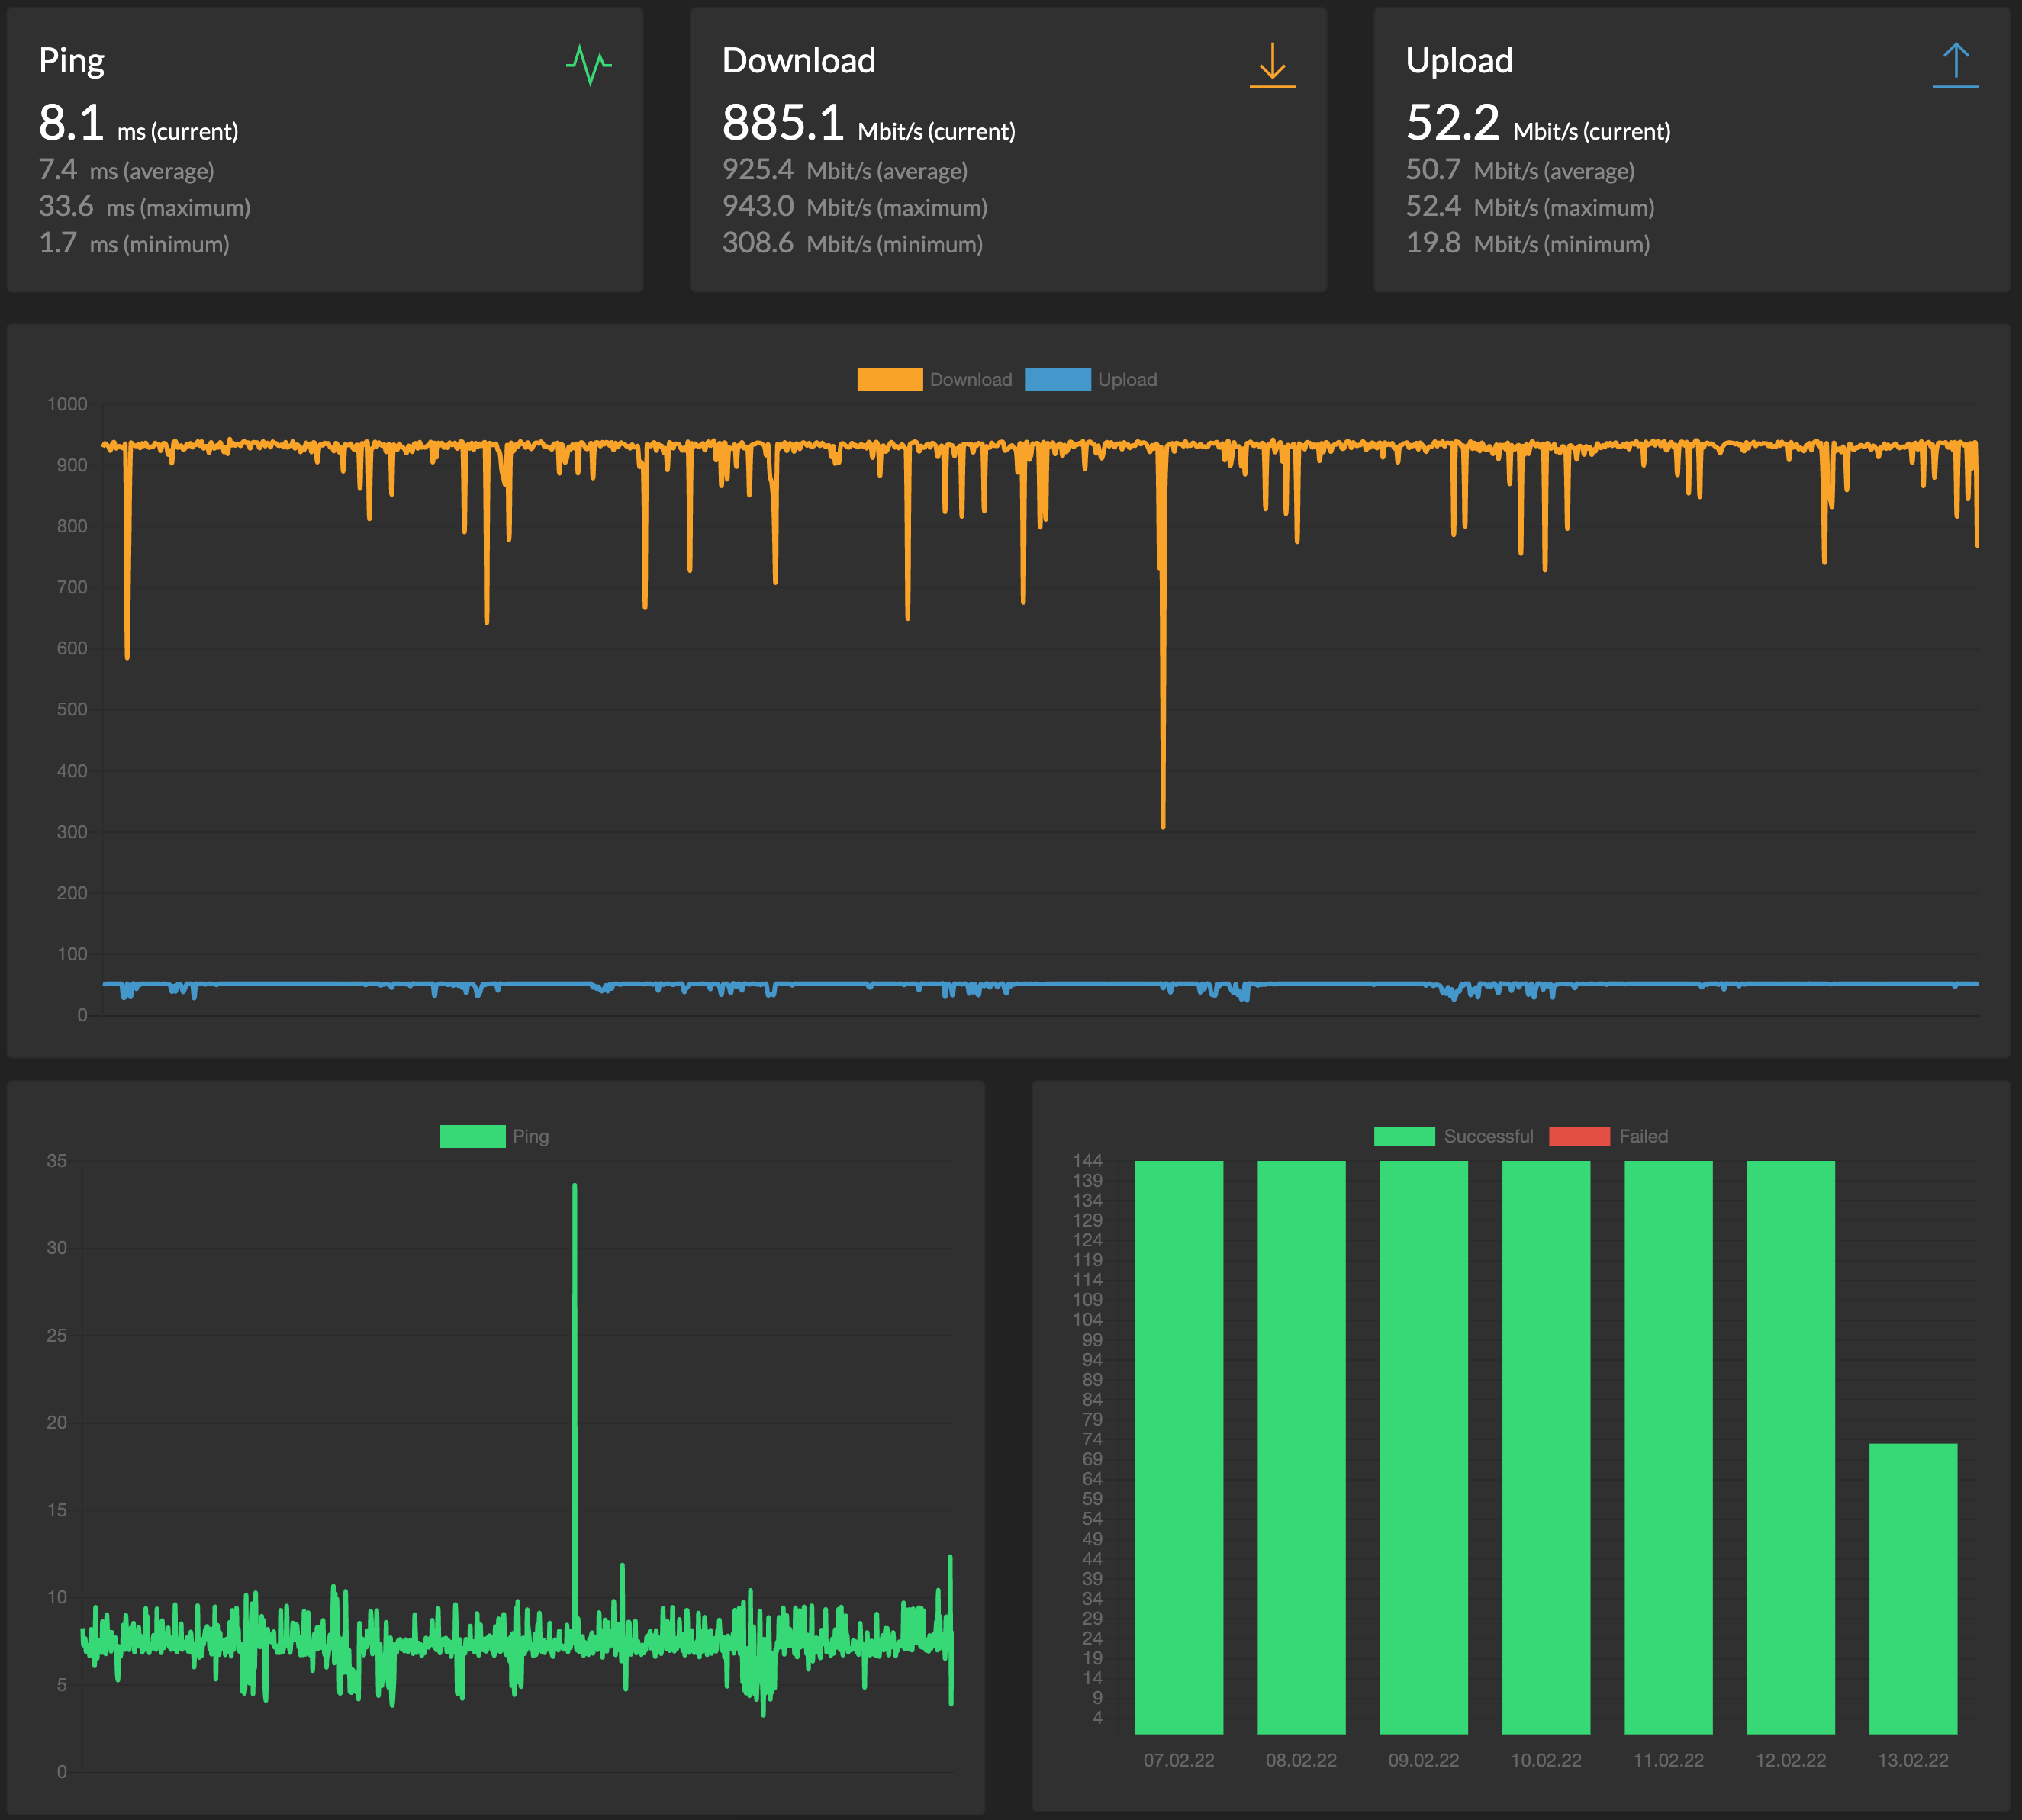Toggle the Successful tests legend entry
This screenshot has width=2022, height=1820.
click(1404, 1136)
